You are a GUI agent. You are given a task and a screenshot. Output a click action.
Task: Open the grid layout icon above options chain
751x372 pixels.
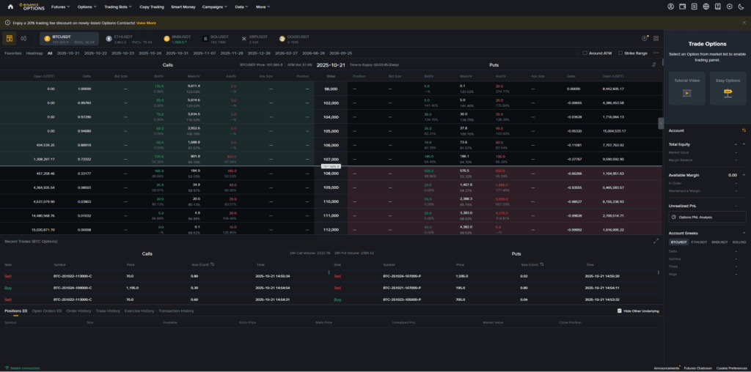pyautogui.click(x=654, y=38)
